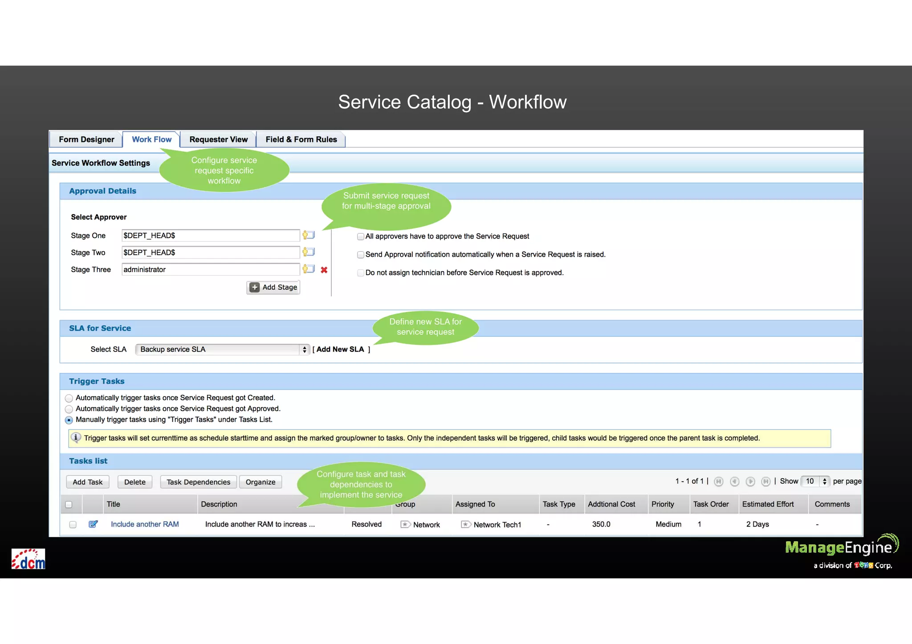
Task: Click the 2 Days estimated effort cell
Action: (757, 524)
